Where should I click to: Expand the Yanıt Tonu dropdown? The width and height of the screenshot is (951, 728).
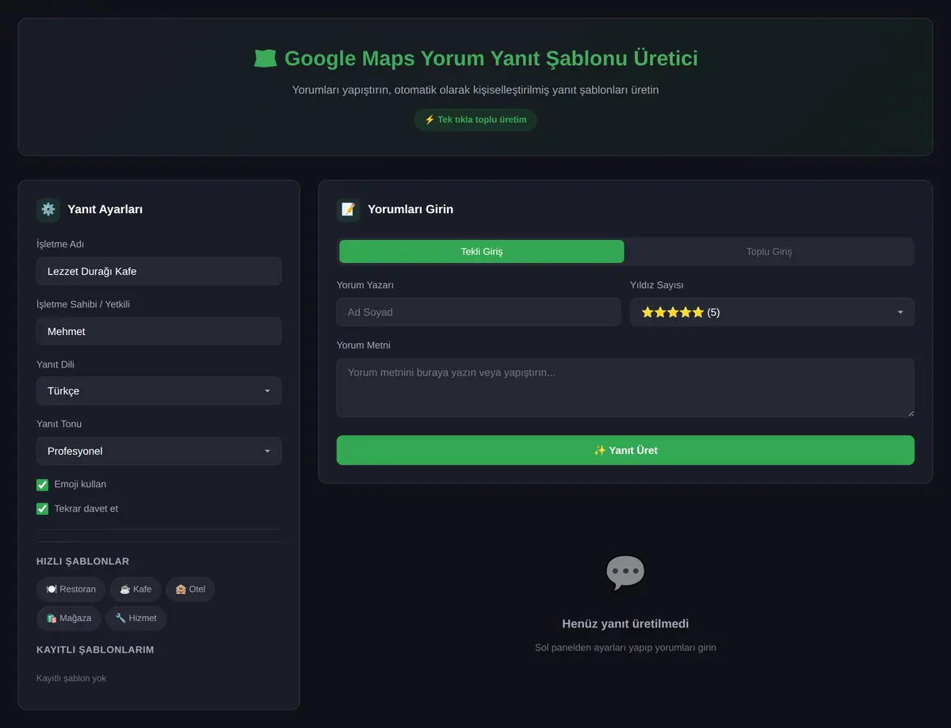click(158, 452)
